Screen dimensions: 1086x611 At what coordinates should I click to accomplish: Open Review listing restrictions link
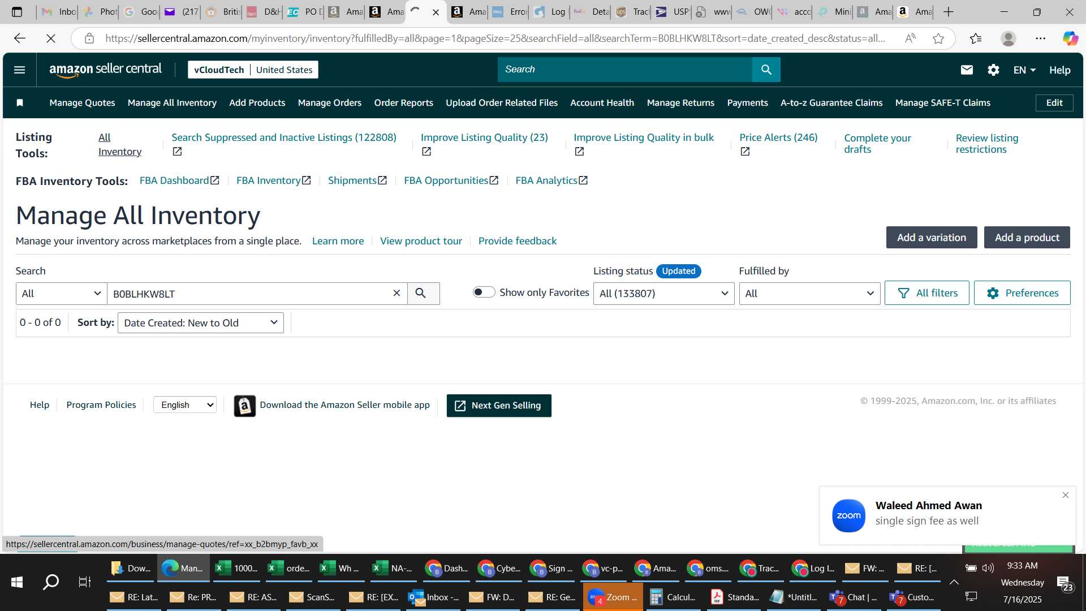click(986, 144)
